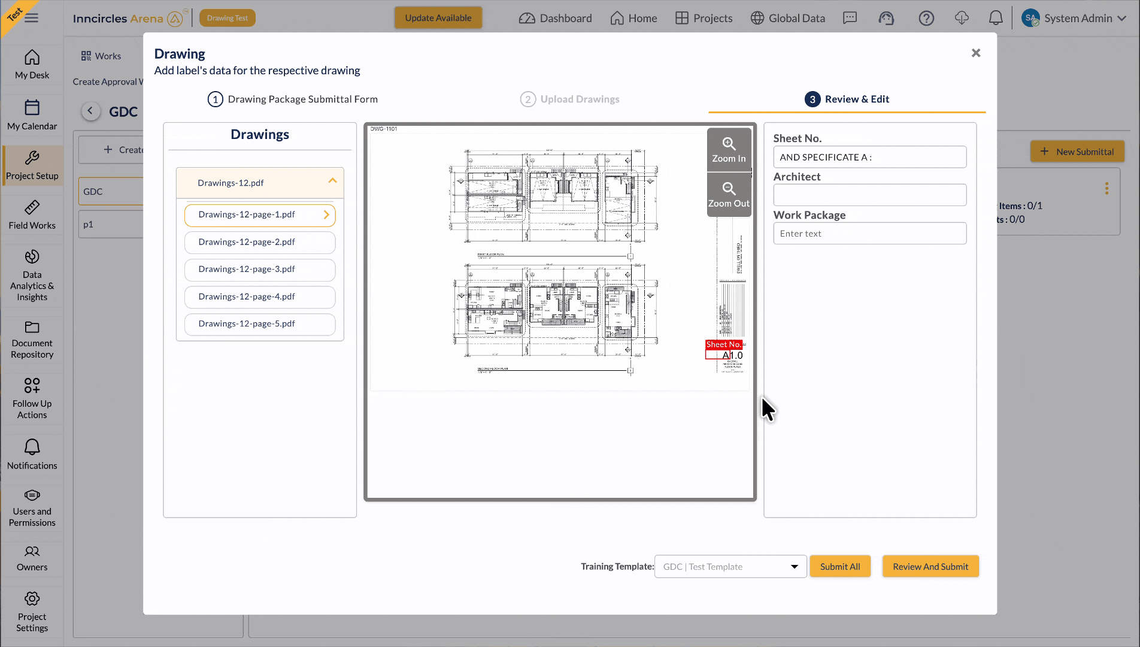The width and height of the screenshot is (1140, 647).
Task: Click the Submit All button
Action: 840,567
